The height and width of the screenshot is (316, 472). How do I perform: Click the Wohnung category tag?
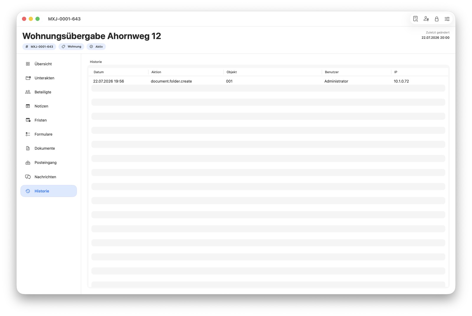click(x=71, y=47)
